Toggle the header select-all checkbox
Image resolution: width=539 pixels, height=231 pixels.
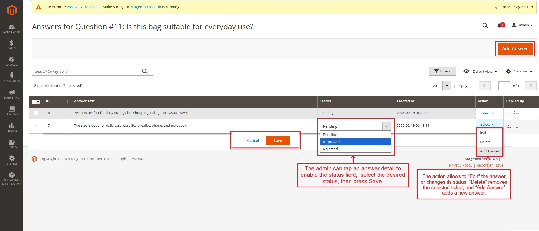tap(34, 102)
